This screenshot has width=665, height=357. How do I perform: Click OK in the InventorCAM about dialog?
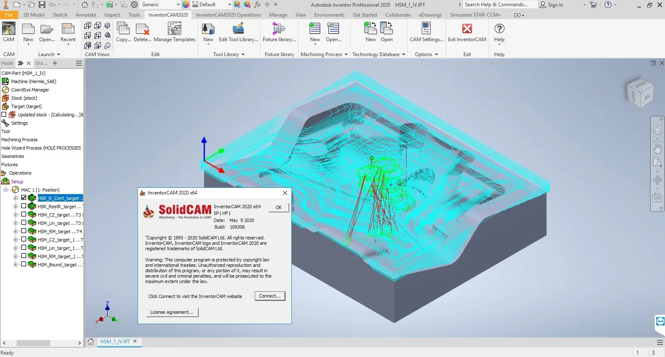click(278, 207)
